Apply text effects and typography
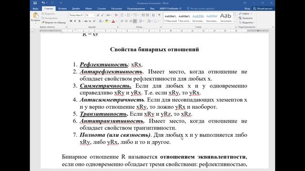The height and width of the screenshot is (171, 305). coord(101,21)
